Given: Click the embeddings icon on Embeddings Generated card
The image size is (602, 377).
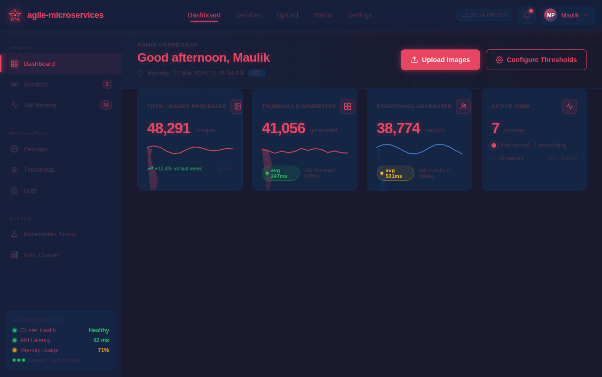Looking at the screenshot, I should click(x=462, y=106).
